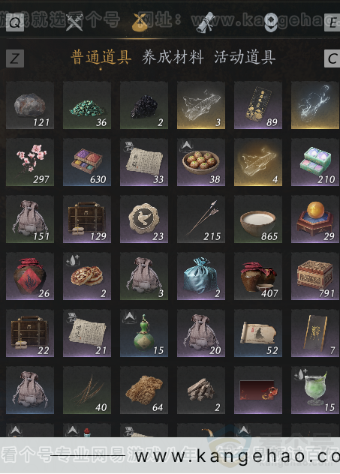The image size is (340, 474).
Task: Select the item pouch bag category
Action: [x=140, y=22]
